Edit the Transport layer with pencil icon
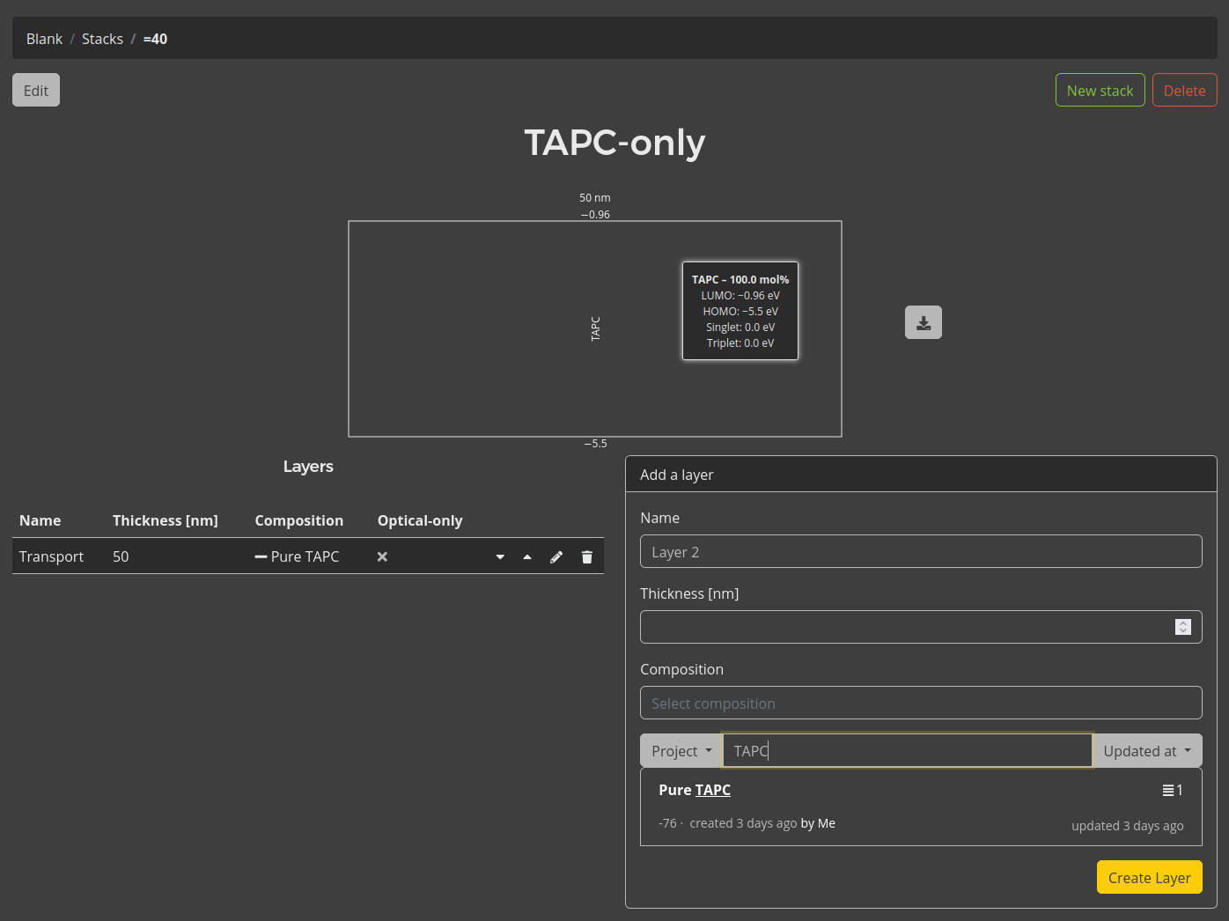 click(556, 557)
